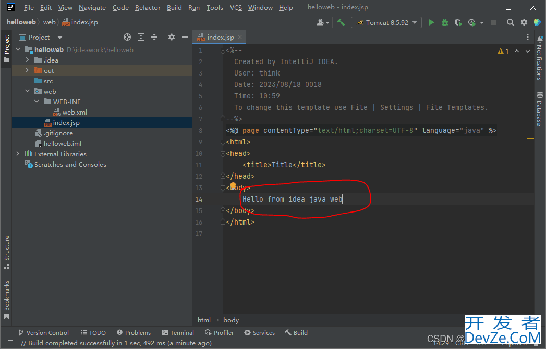Open dropdown next to profile run icon

[482, 22]
